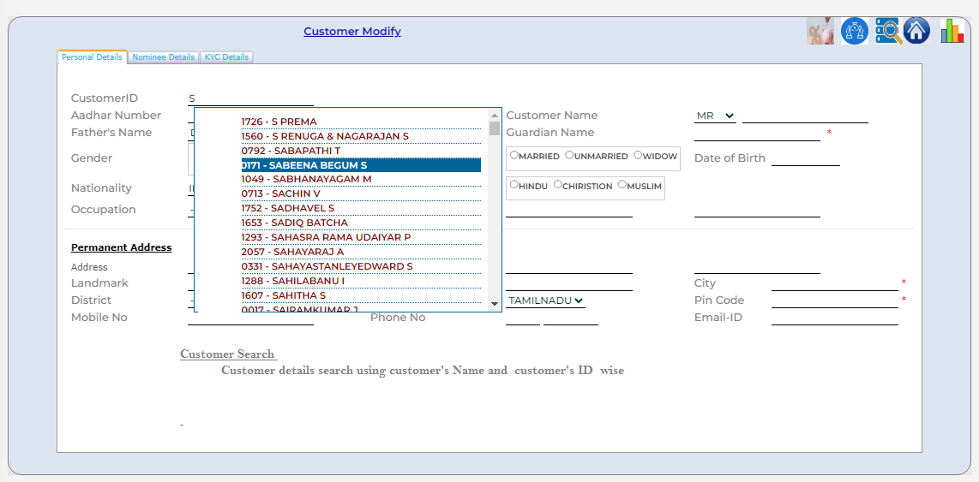Select '2057 - SAHAYARAJ A' entry
979x482 pixels.
coord(361,252)
